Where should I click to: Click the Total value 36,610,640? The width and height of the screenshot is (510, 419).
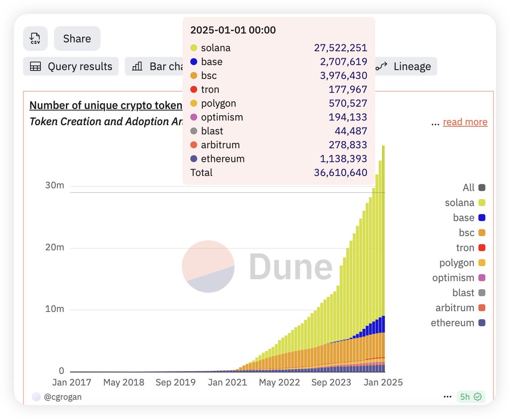coord(340,173)
